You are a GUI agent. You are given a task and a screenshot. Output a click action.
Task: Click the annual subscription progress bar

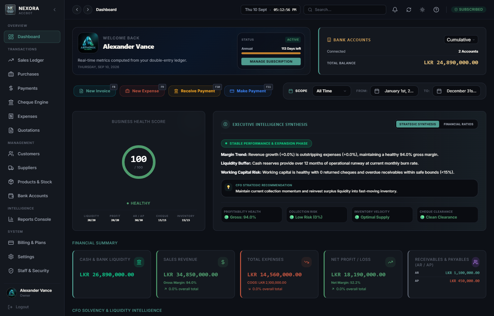(x=271, y=53)
